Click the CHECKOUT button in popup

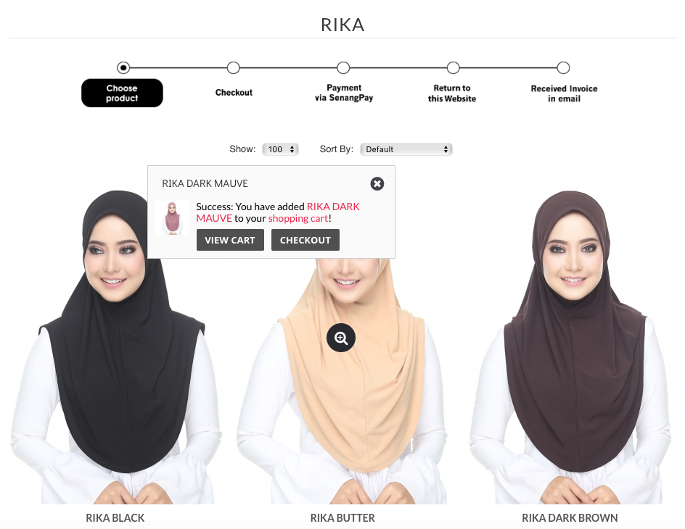pyautogui.click(x=305, y=240)
